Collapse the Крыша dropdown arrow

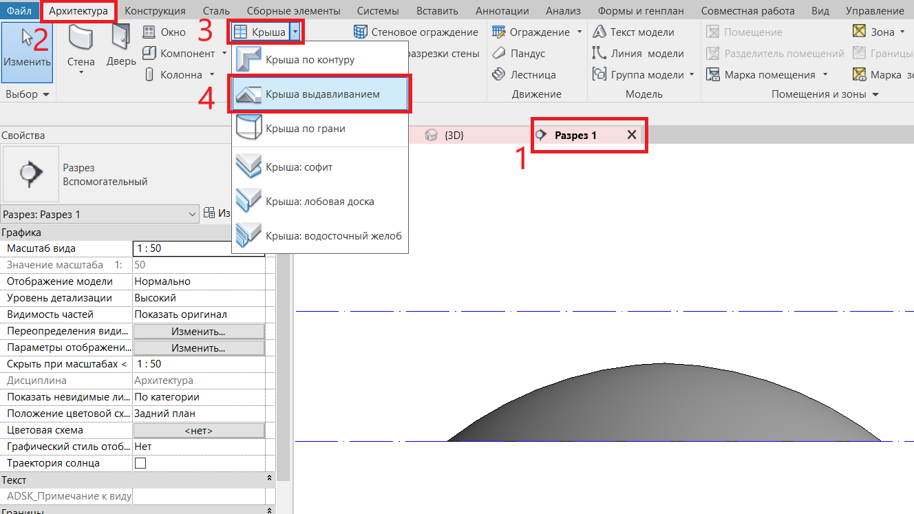[x=295, y=32]
